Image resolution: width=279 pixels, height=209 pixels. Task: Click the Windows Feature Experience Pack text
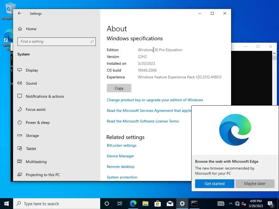180,77
